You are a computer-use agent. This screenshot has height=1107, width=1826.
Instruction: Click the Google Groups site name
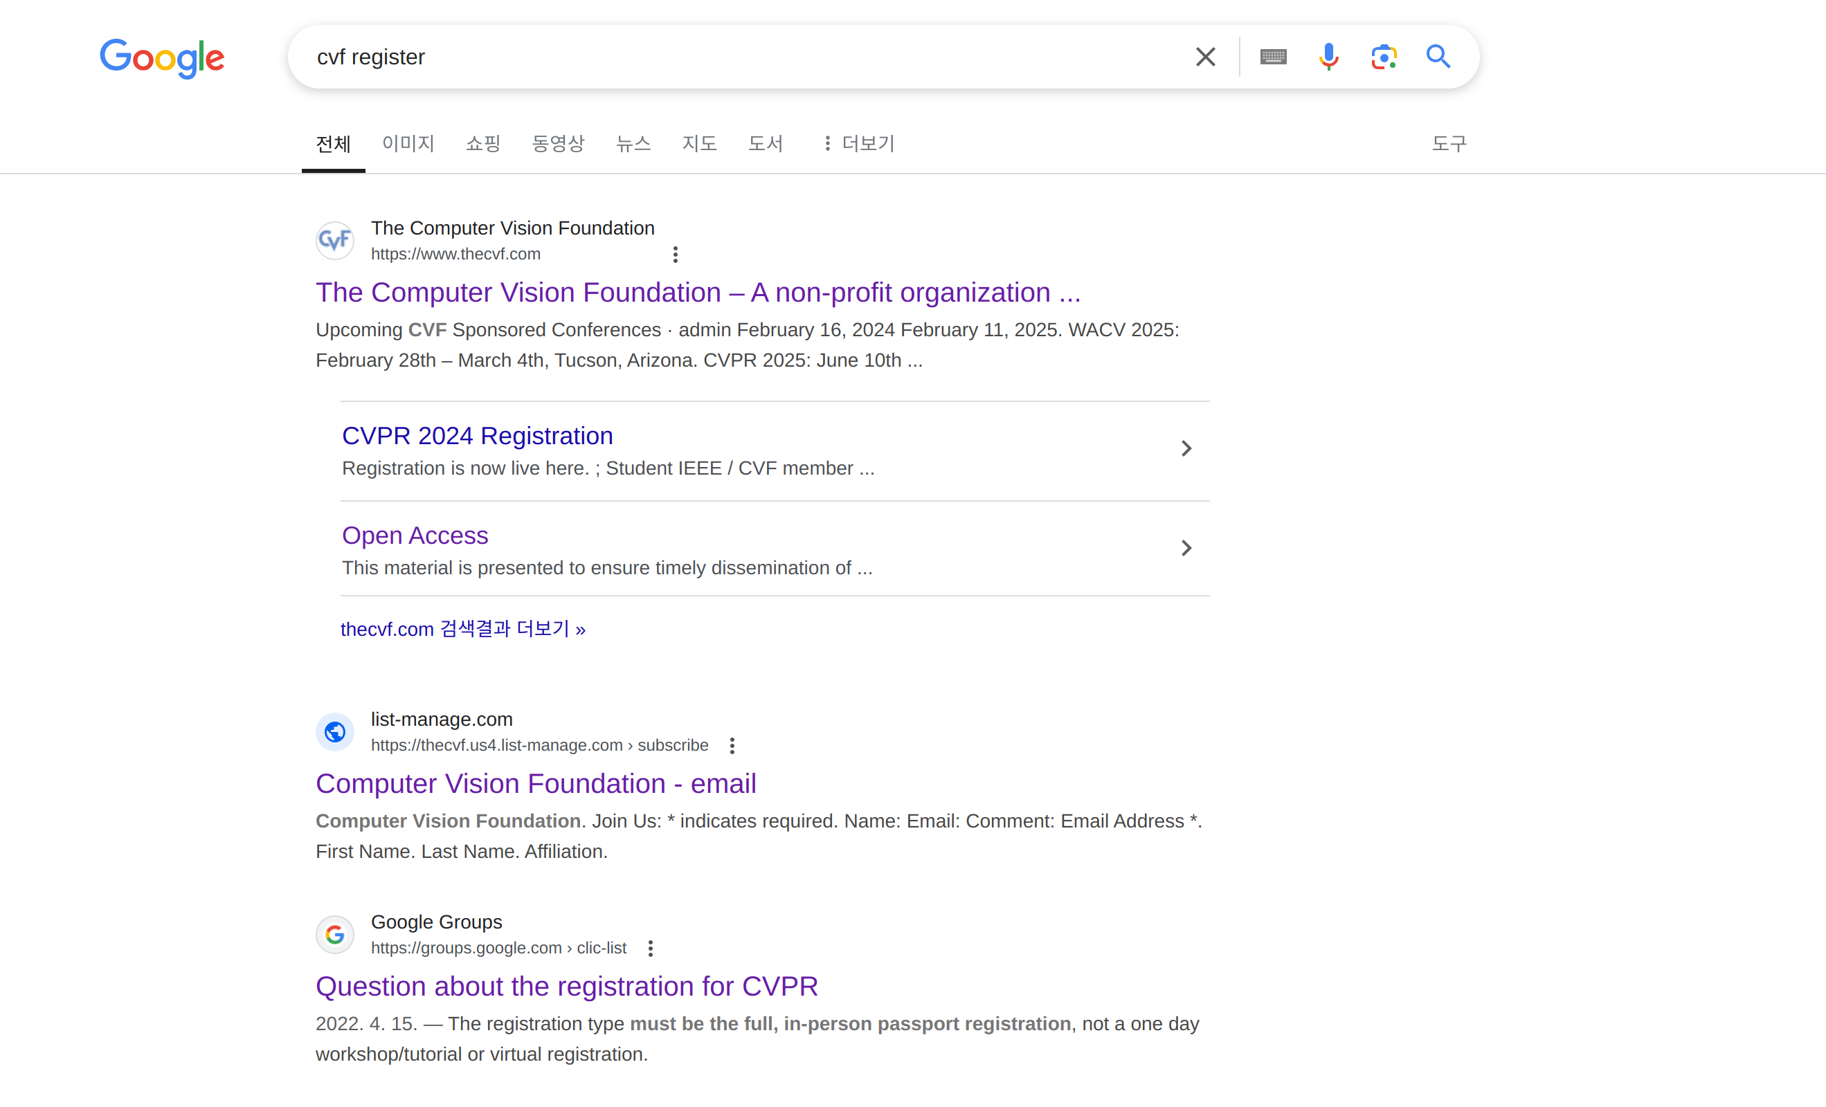[x=437, y=922]
